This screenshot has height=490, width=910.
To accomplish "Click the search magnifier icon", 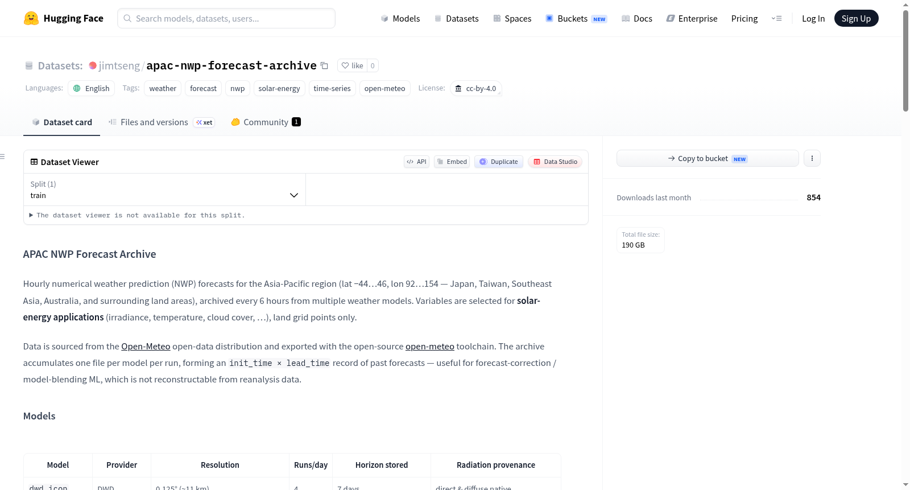I will tap(127, 18).
